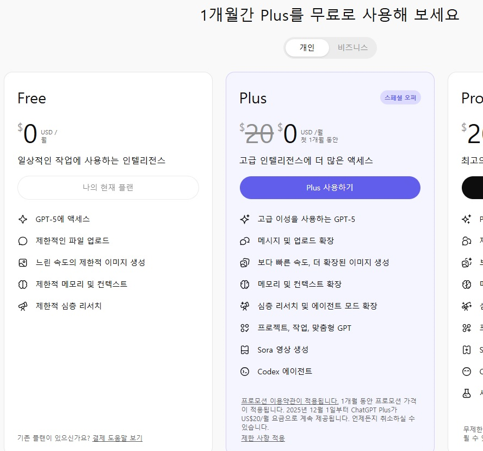
Task: Select the 개인 tab
Action: tap(307, 48)
